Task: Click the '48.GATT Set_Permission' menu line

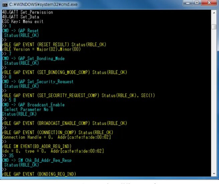Action: pos(27,12)
